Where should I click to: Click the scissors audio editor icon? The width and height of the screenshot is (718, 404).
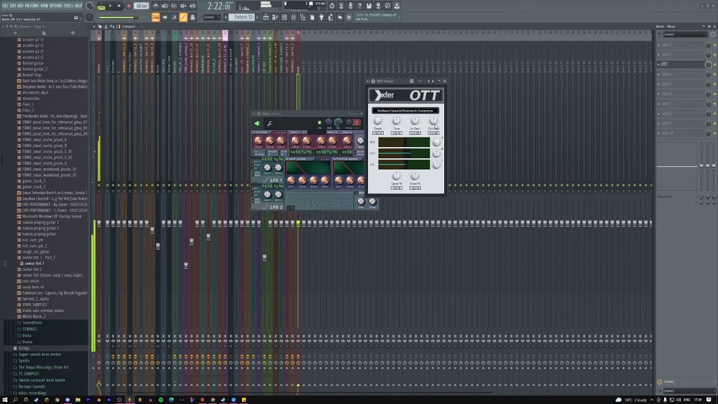pos(341,6)
